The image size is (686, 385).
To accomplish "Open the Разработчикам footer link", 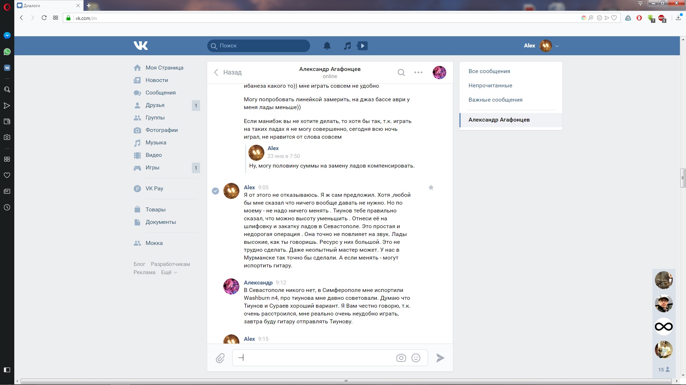I will tap(170, 264).
